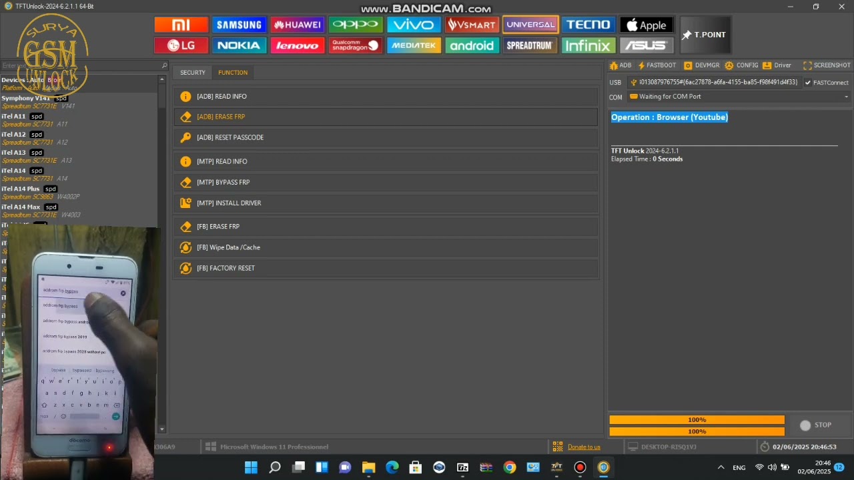
Task: Choose the Huawei brand tile
Action: 297,25
